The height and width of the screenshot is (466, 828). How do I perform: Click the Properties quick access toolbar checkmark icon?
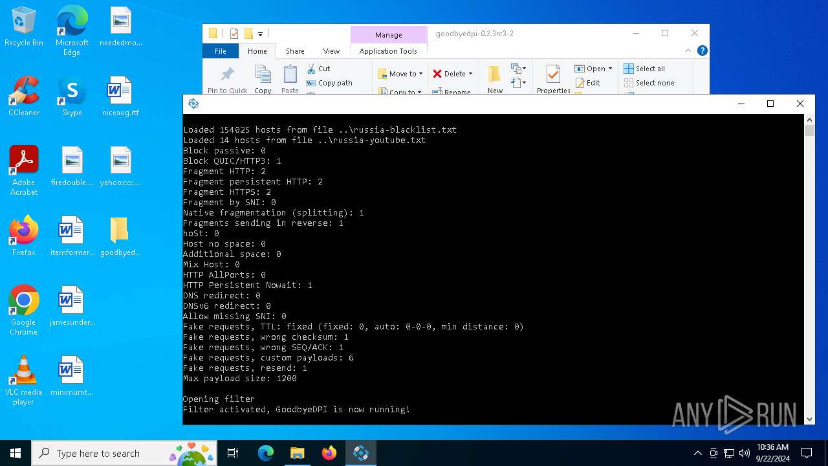234,34
